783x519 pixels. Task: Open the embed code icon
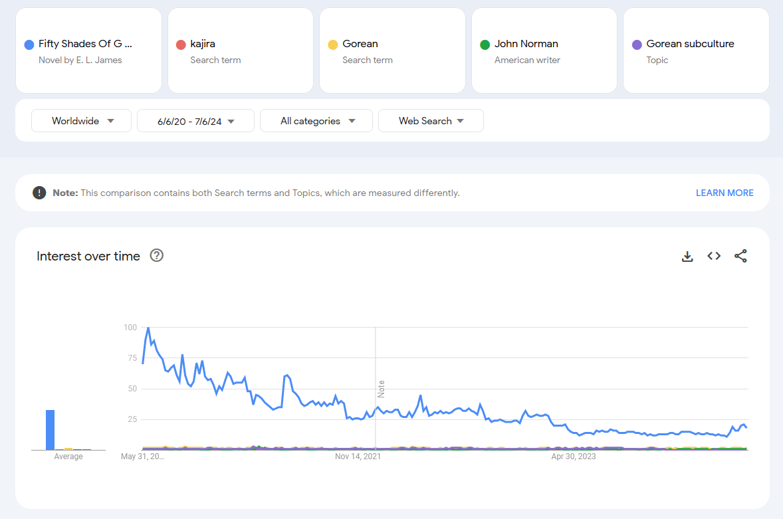coord(714,256)
